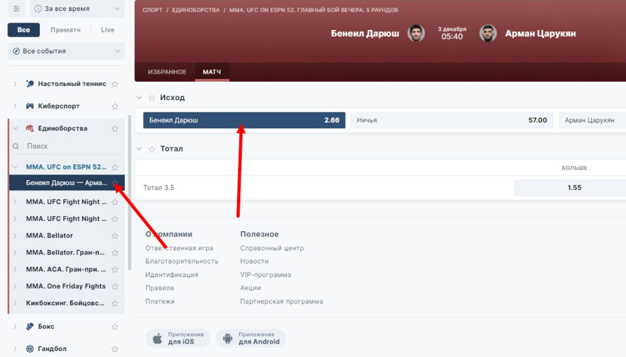Open 'Благотворительность' link
626x357 pixels.
coord(182,261)
